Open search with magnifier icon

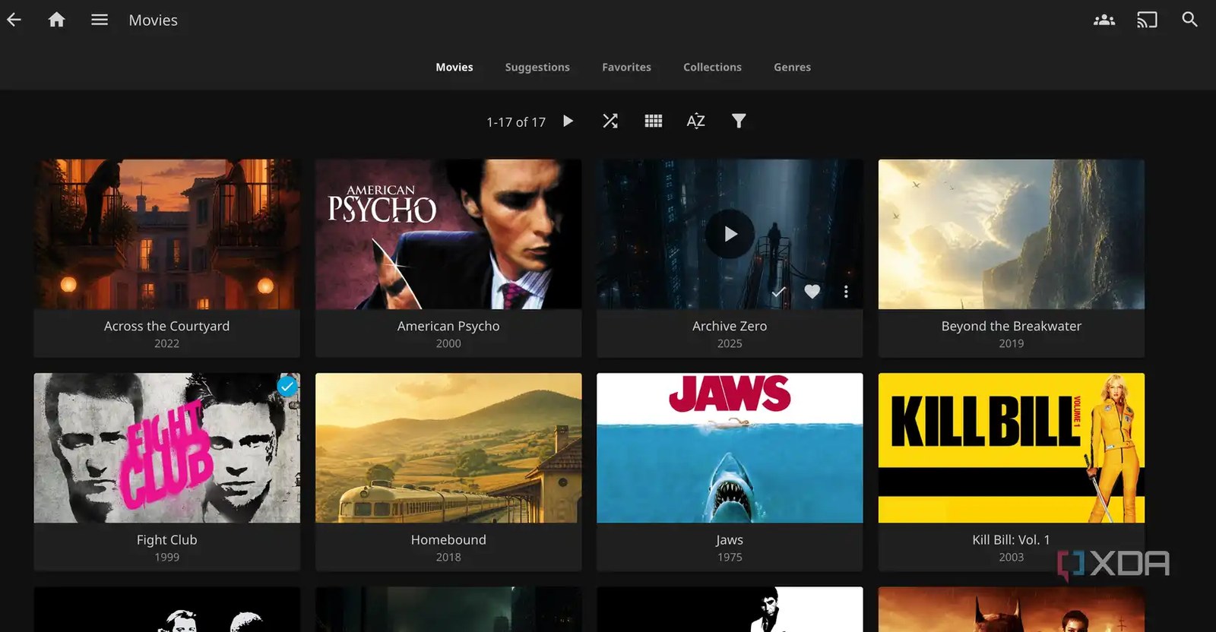1190,20
